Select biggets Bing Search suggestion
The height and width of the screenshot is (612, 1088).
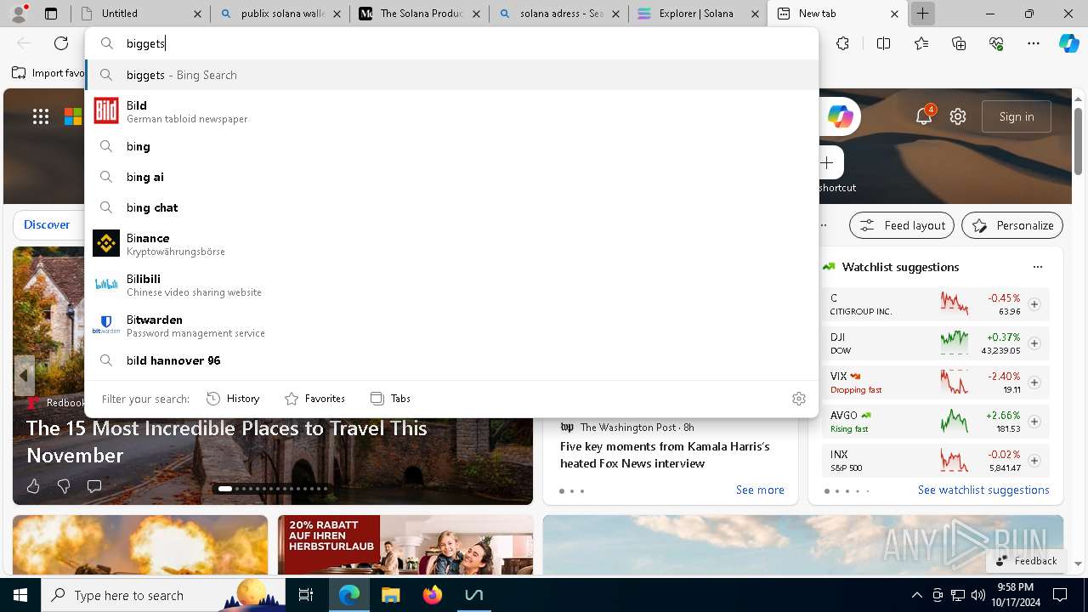click(x=451, y=75)
